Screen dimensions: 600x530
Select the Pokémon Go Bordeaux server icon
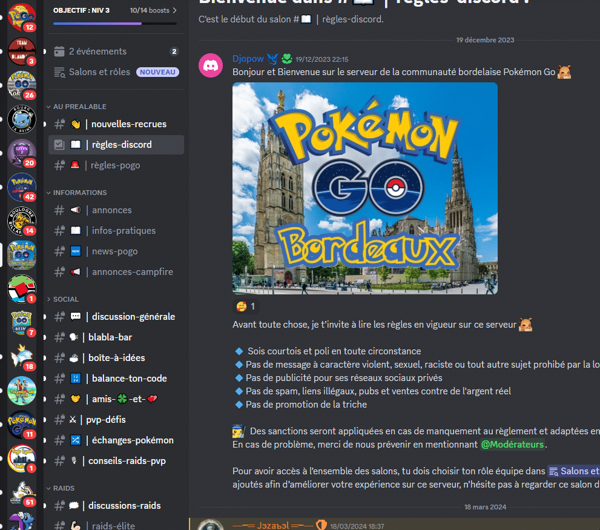tap(22, 255)
